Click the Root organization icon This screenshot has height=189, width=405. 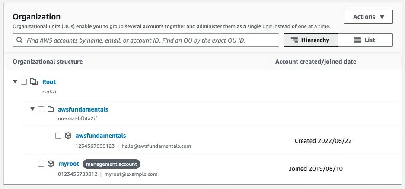coord(34,82)
